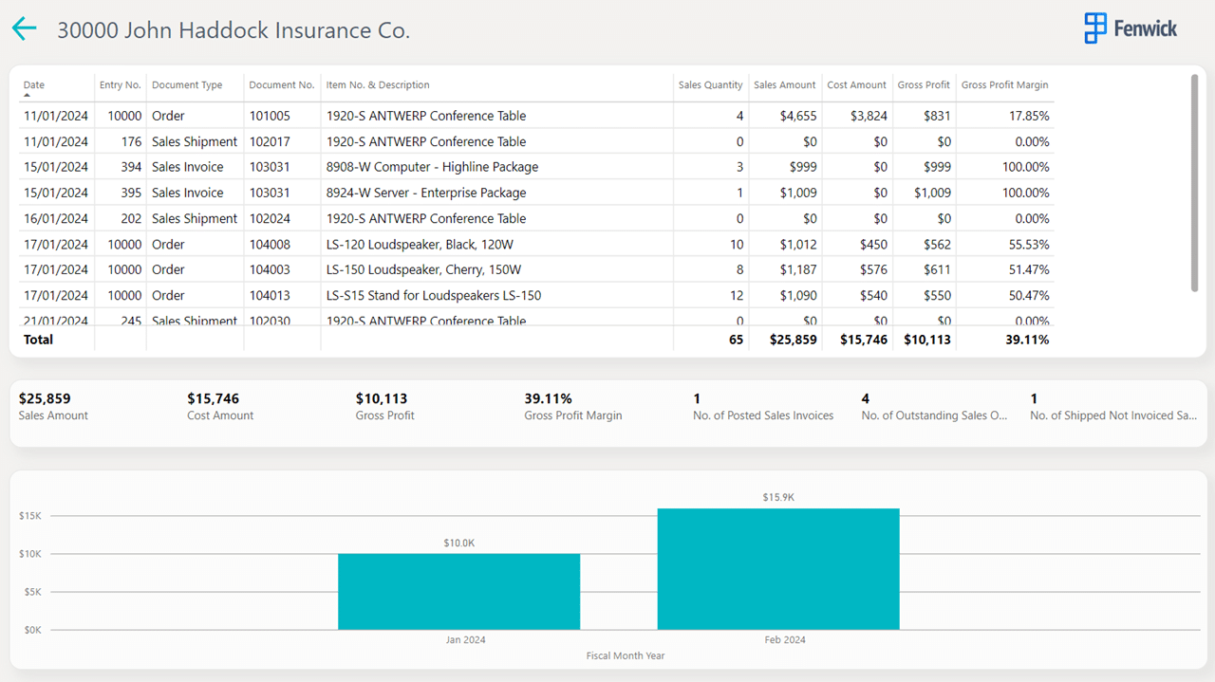Click No. of Shipped Not Invoiced card

[x=1112, y=406]
